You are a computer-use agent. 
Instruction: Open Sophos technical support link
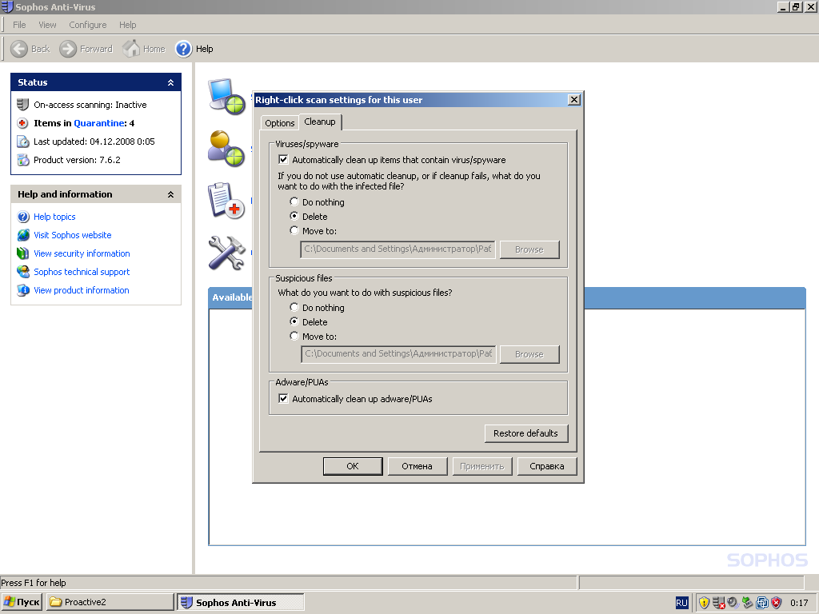point(82,272)
